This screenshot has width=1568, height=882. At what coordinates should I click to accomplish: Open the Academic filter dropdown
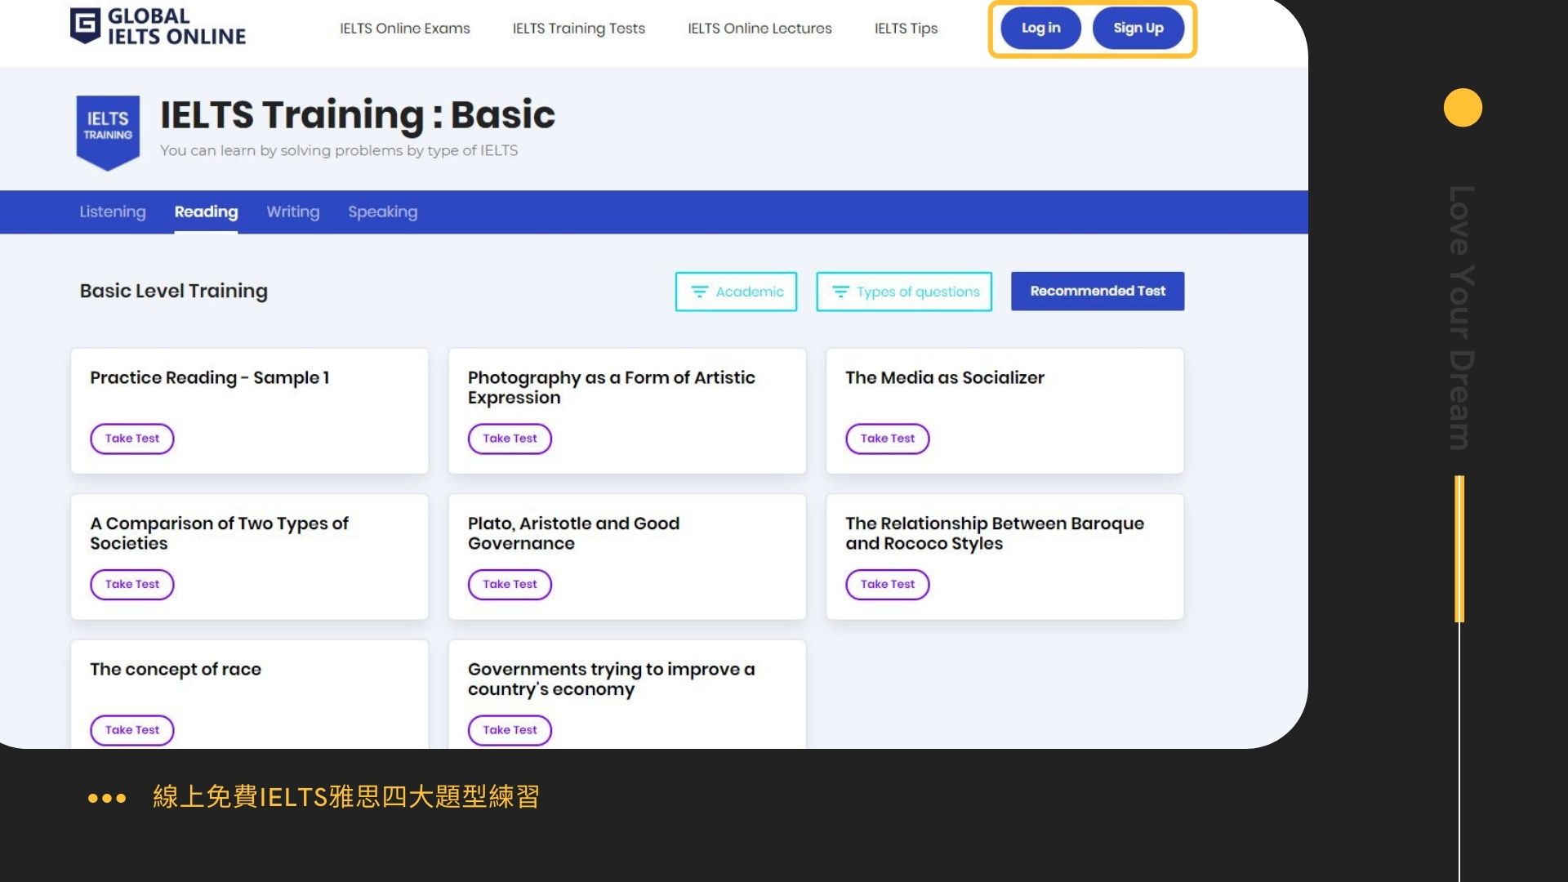[x=736, y=292]
